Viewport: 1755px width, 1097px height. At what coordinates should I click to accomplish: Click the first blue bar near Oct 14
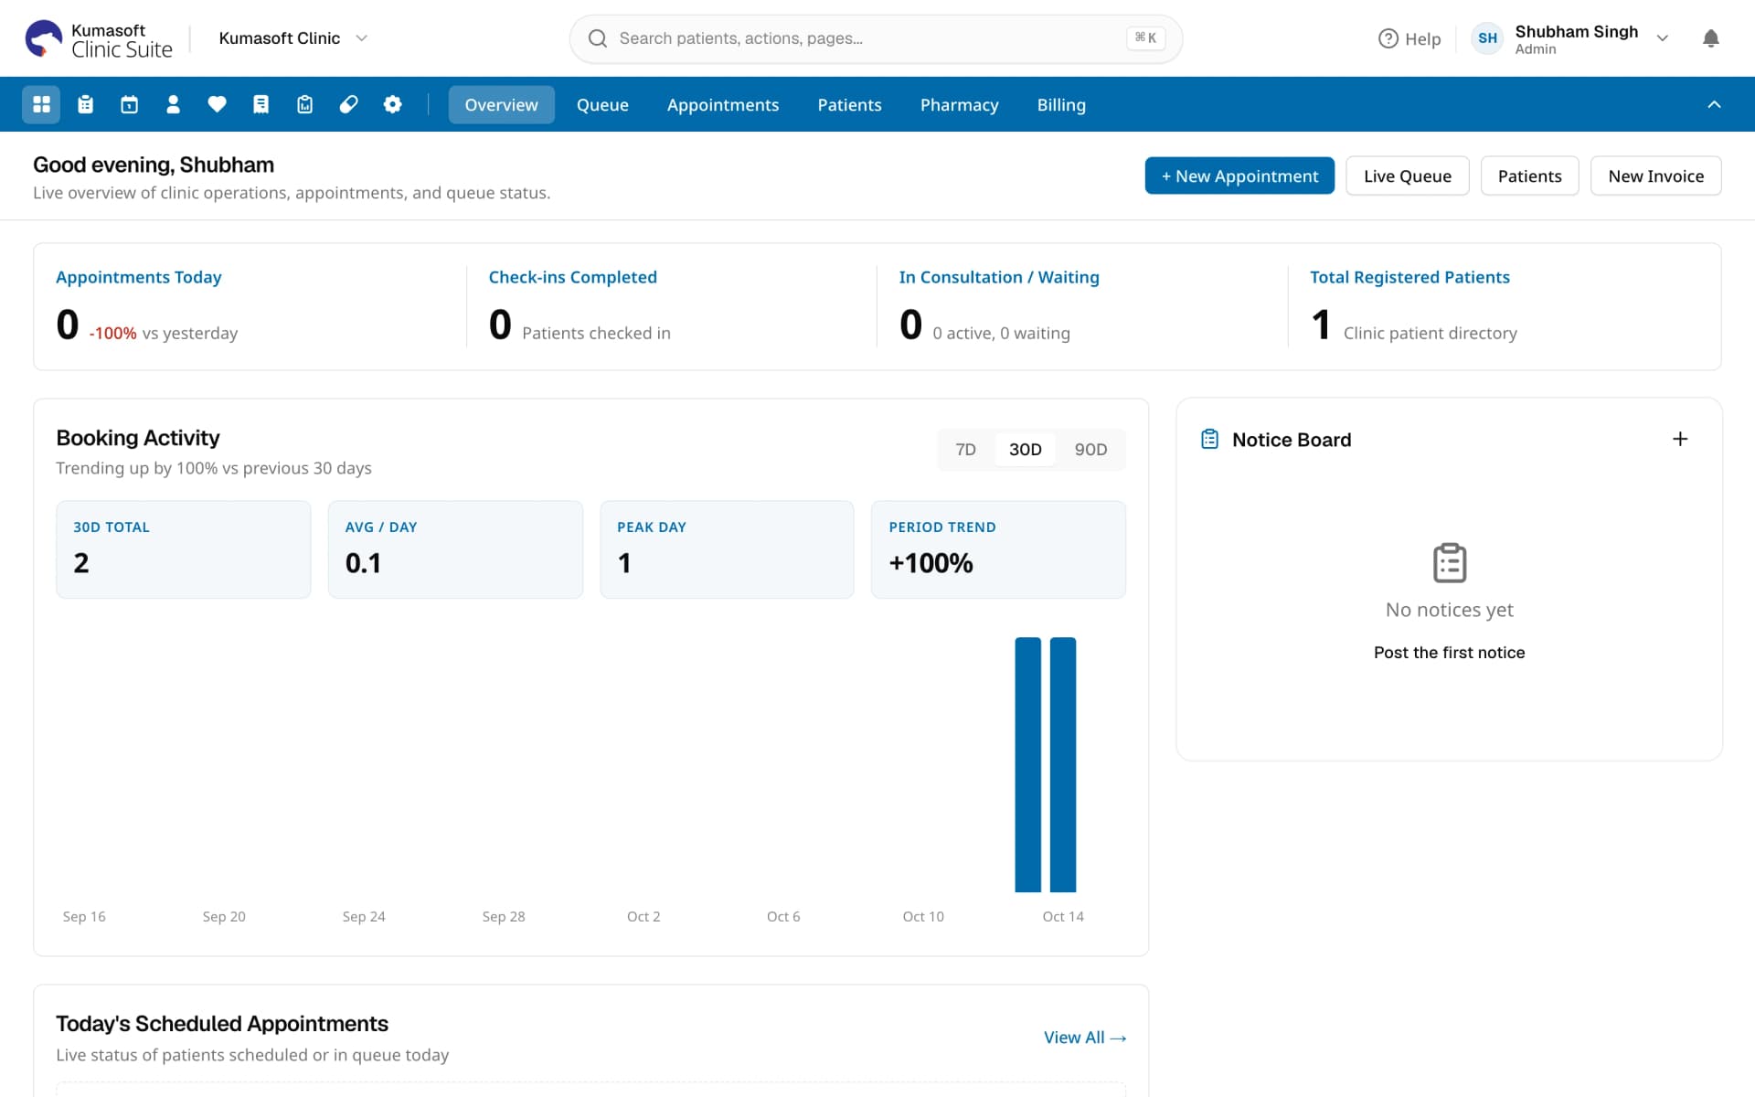[x=1027, y=764]
